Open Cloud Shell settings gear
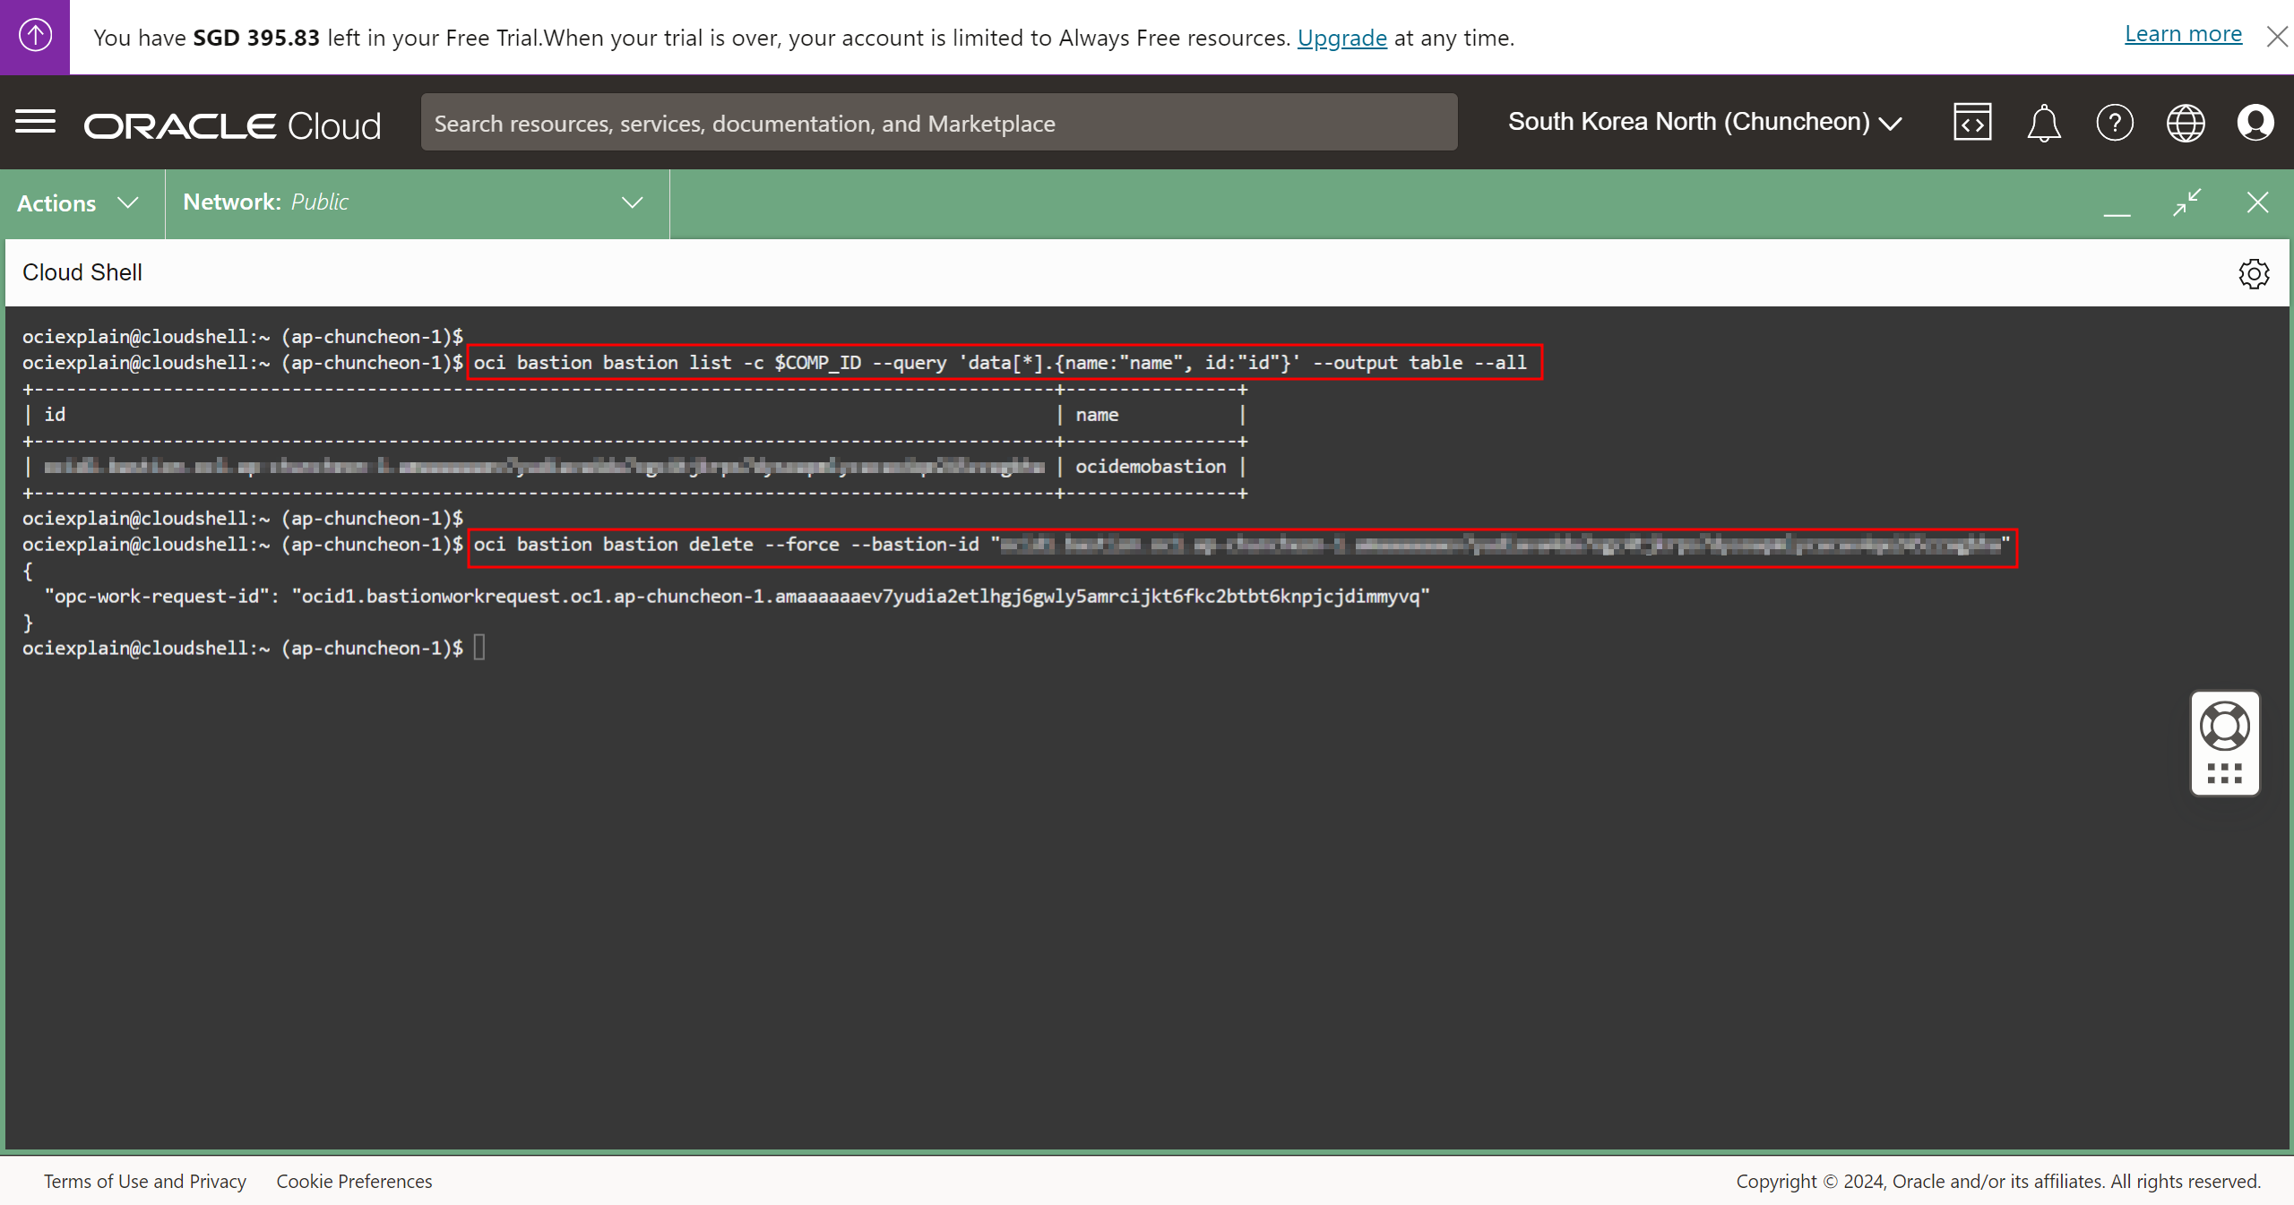The height and width of the screenshot is (1205, 2294). [2254, 273]
